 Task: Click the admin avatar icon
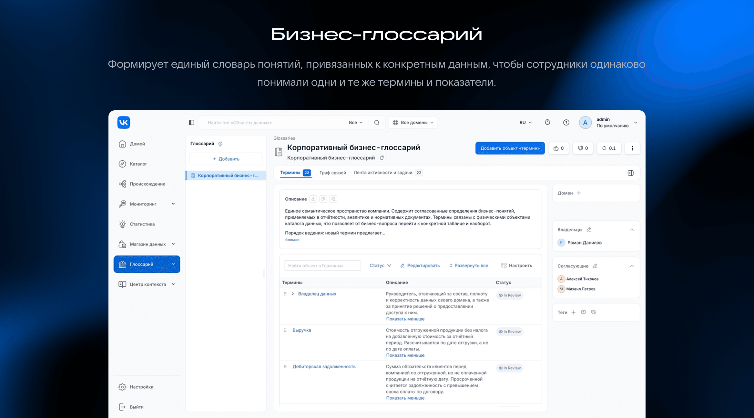point(585,123)
